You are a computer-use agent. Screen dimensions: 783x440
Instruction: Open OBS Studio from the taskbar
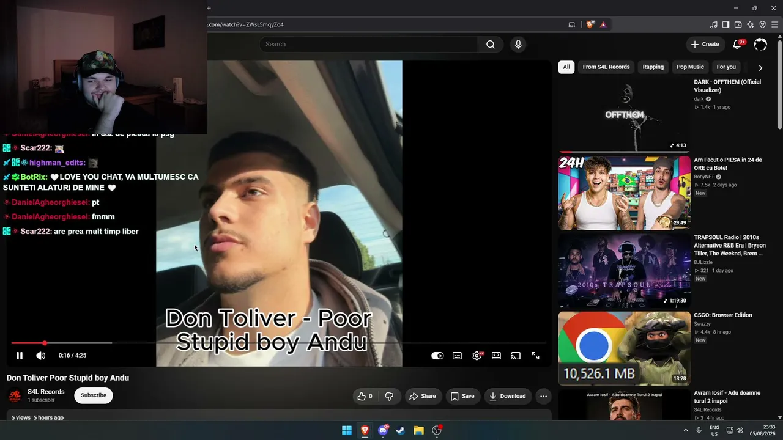pyautogui.click(x=437, y=430)
